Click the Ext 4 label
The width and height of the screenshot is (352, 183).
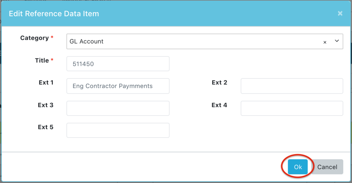219,105
